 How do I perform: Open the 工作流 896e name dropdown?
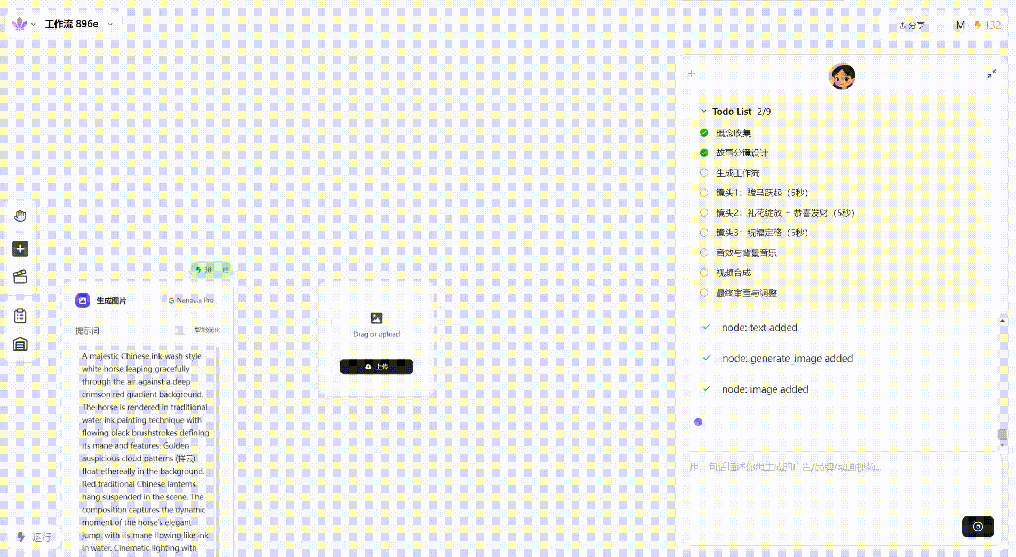pyautogui.click(x=110, y=24)
